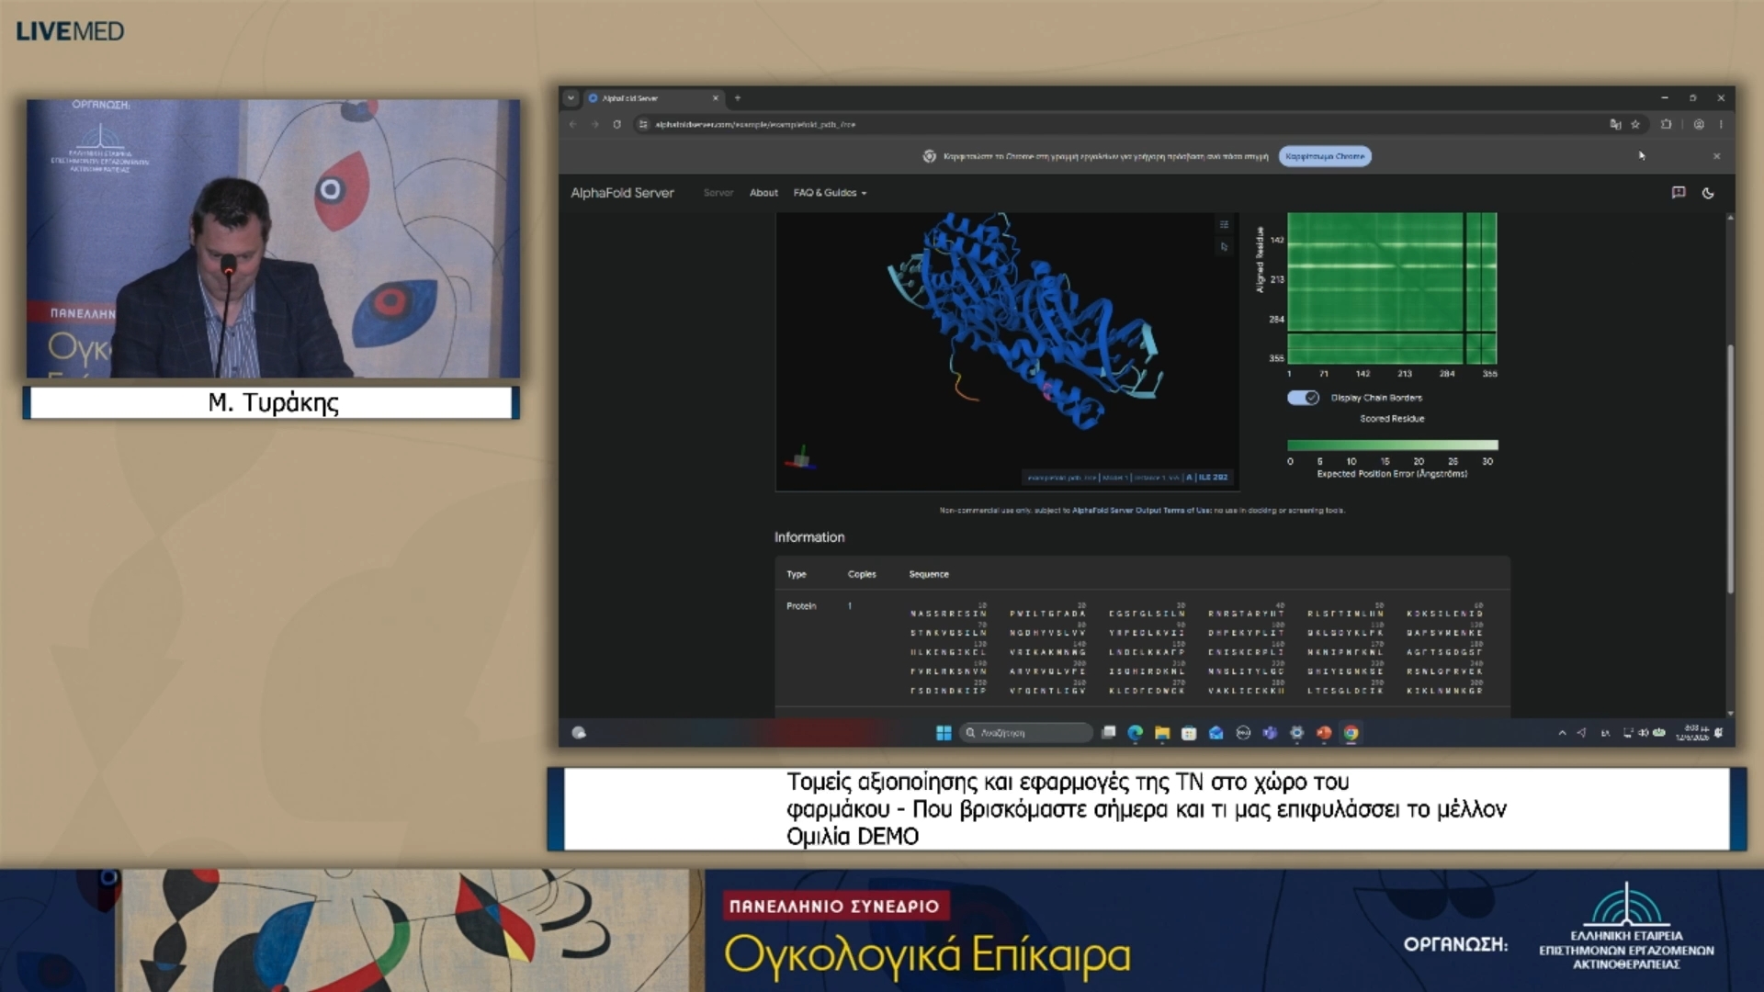Open the Windows Start menu
The image size is (1764, 992).
(x=944, y=733)
